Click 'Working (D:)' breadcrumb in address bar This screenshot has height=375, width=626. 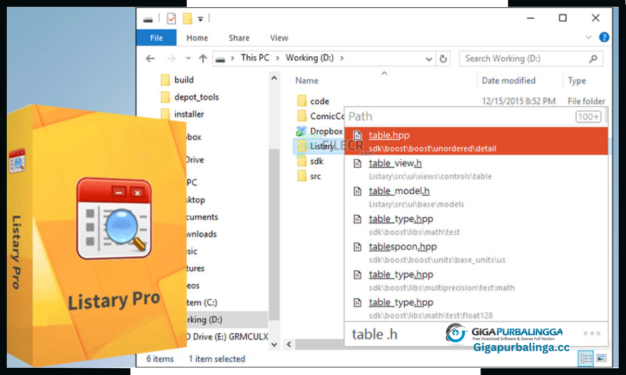[x=309, y=58]
